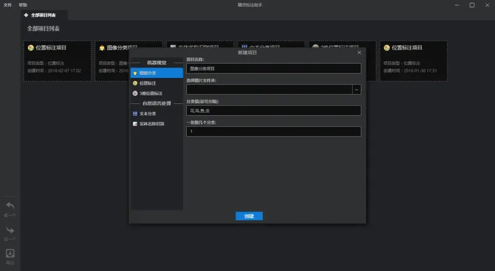Click the 创建时间 2018-01-30 17:31 text

coord(410,71)
